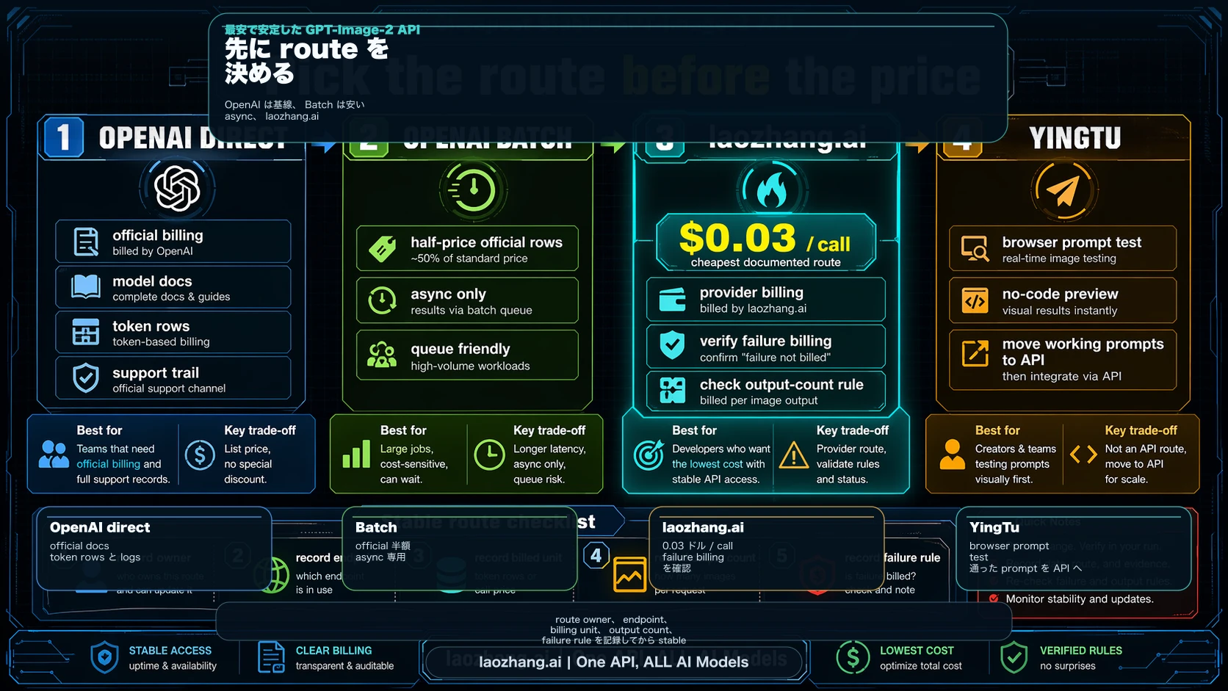Click the YingTu paper plane icon

click(1063, 190)
